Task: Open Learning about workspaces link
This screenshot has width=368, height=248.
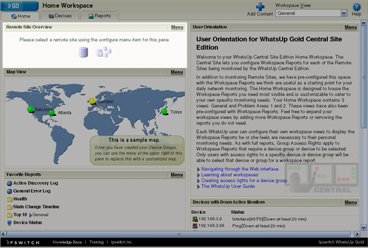Action: pyautogui.click(x=229, y=175)
